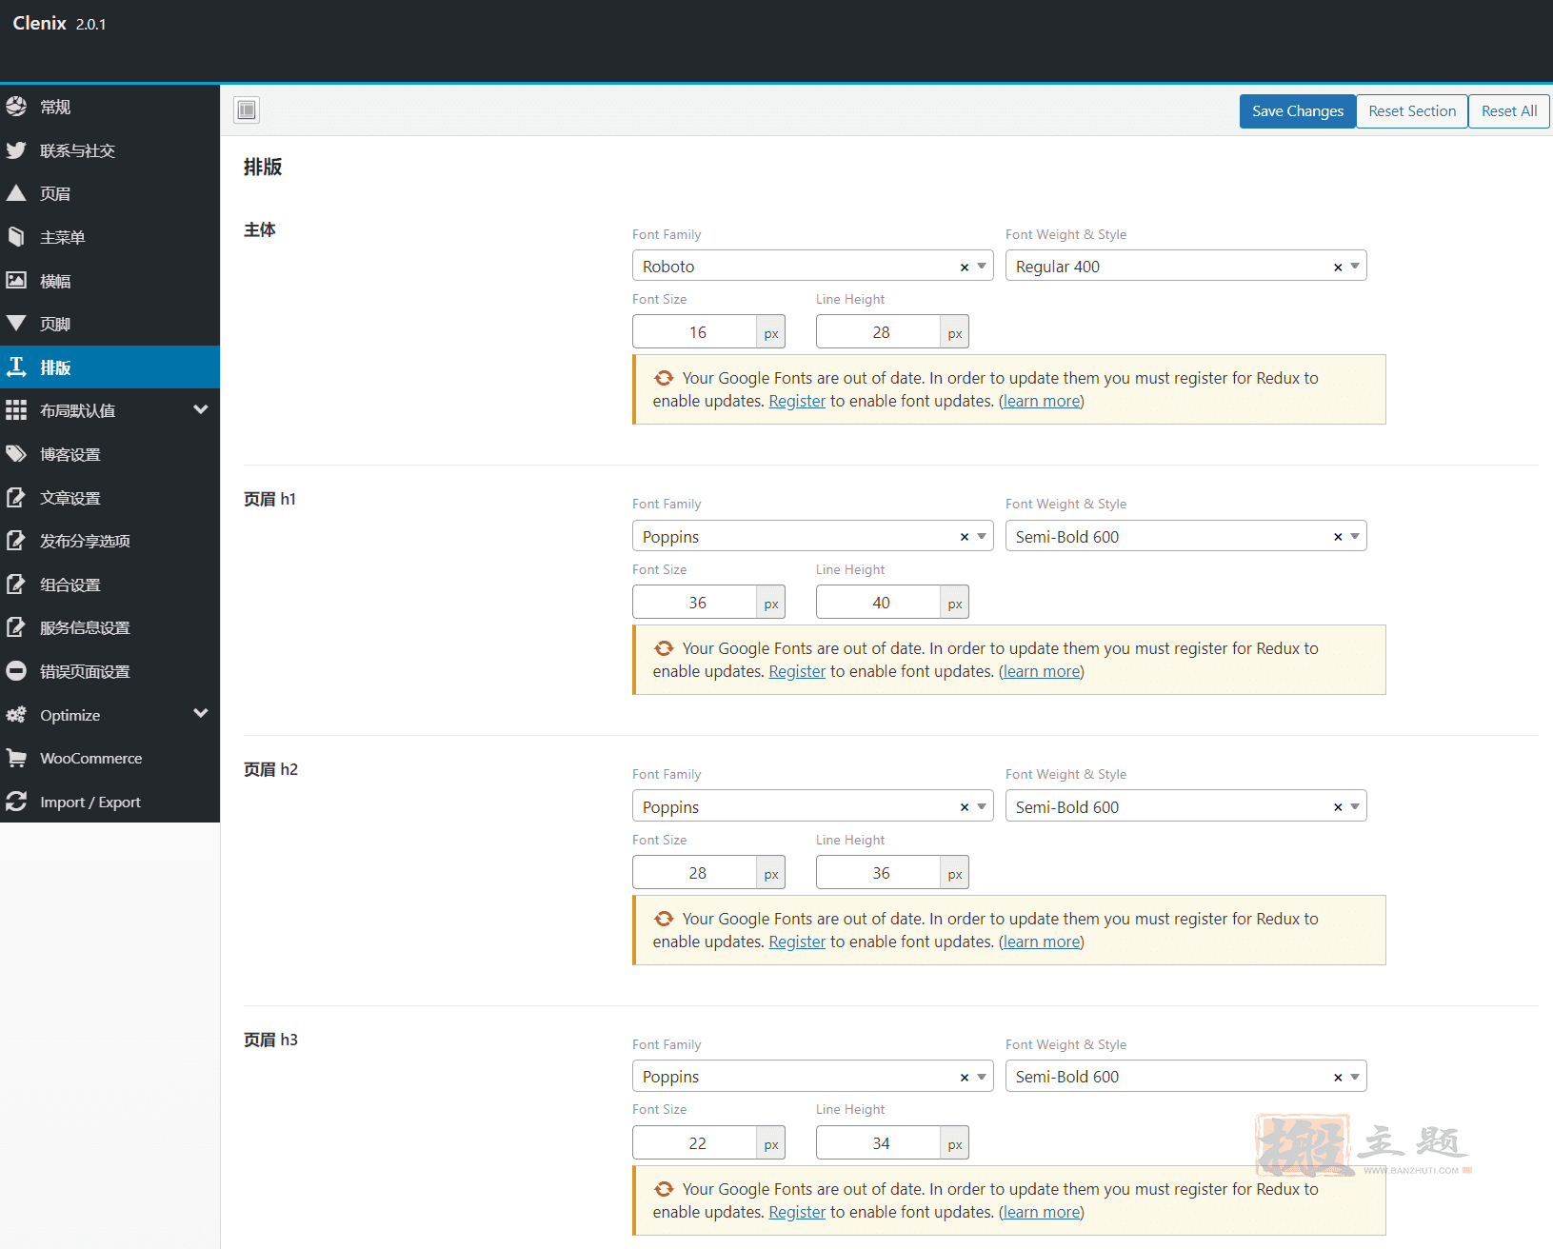Image resolution: width=1553 pixels, height=1249 pixels.
Task: Click the gears icon beside Optimize
Action: tap(16, 714)
